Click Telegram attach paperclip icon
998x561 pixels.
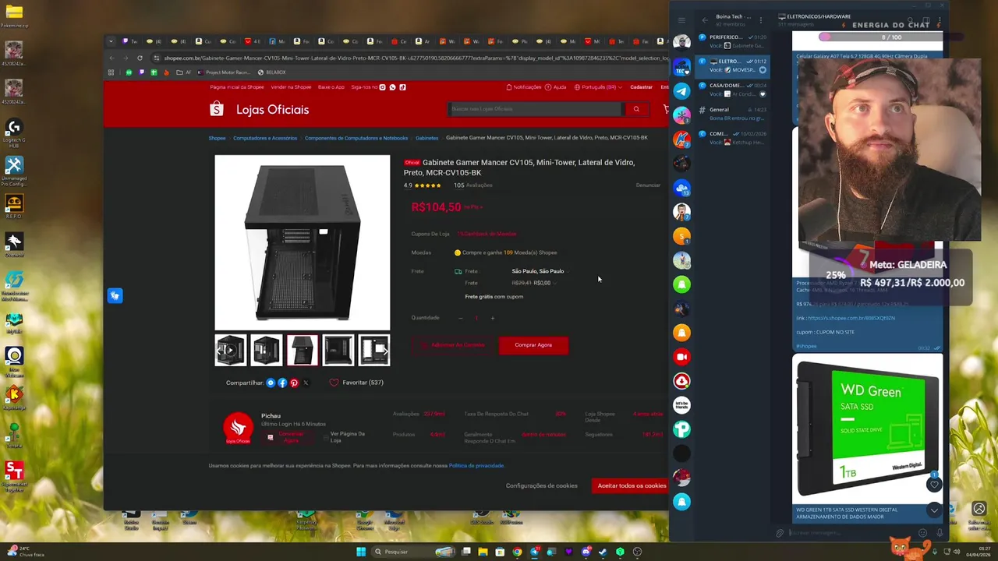click(780, 533)
